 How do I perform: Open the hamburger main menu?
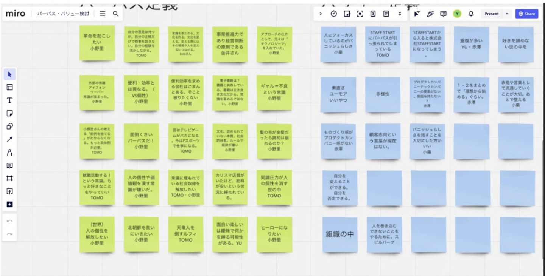(103, 14)
